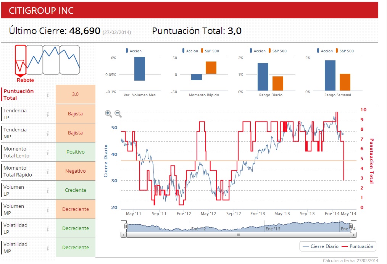Select the Decreciente value for Volumen MP

click(x=76, y=209)
